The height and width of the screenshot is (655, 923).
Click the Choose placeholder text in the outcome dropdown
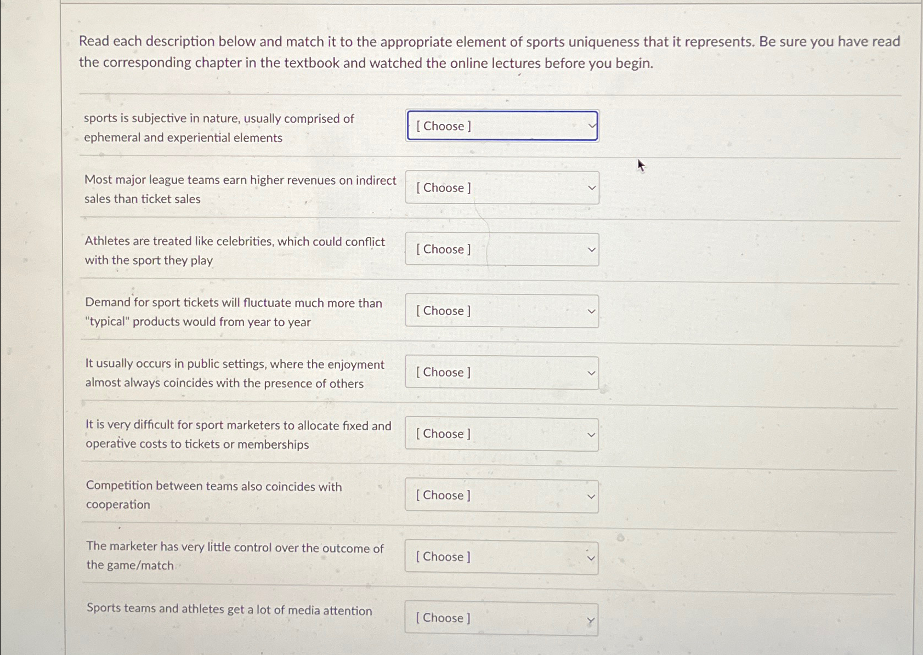(x=443, y=556)
